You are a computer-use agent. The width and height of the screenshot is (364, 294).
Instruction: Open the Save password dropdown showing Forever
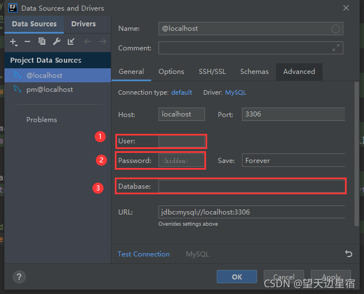[x=293, y=161]
